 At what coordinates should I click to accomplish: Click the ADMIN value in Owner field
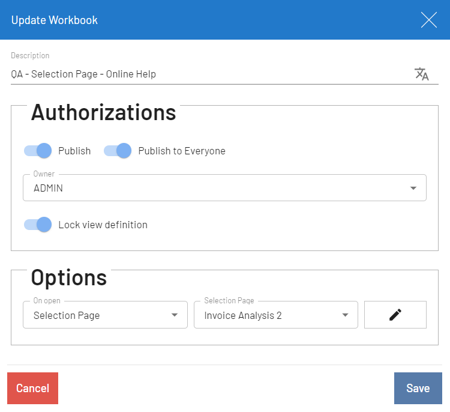[x=49, y=188]
